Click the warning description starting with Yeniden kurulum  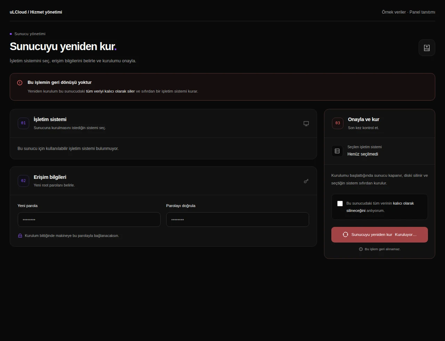click(113, 91)
